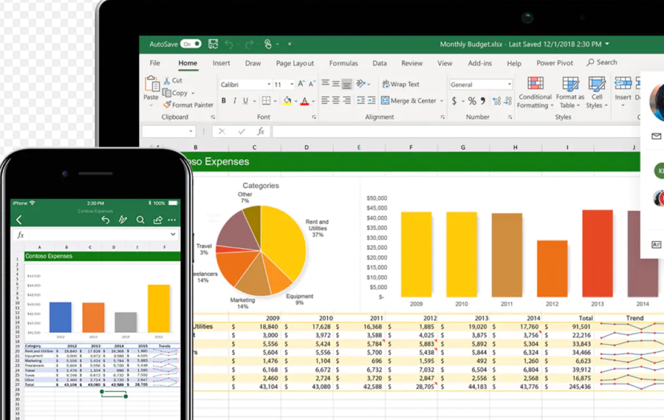Click the Wrap Text button

[400, 84]
